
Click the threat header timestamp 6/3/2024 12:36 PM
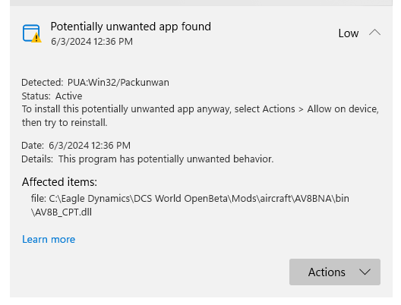pos(92,42)
